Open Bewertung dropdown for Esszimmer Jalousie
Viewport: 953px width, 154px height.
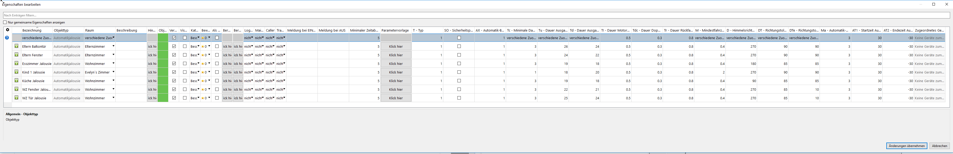tap(209, 63)
